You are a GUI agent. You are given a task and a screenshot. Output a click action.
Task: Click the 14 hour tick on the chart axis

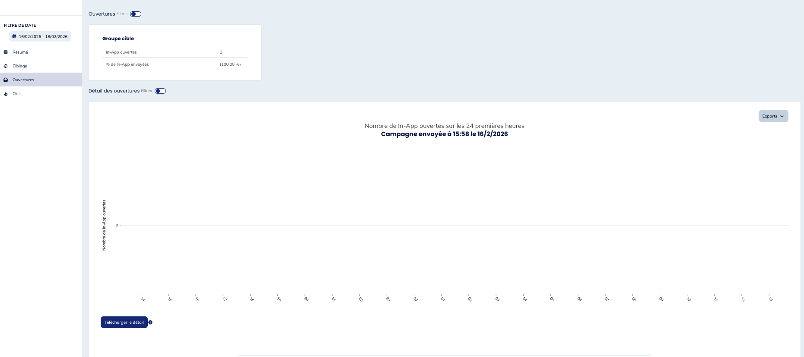pyautogui.click(x=142, y=299)
